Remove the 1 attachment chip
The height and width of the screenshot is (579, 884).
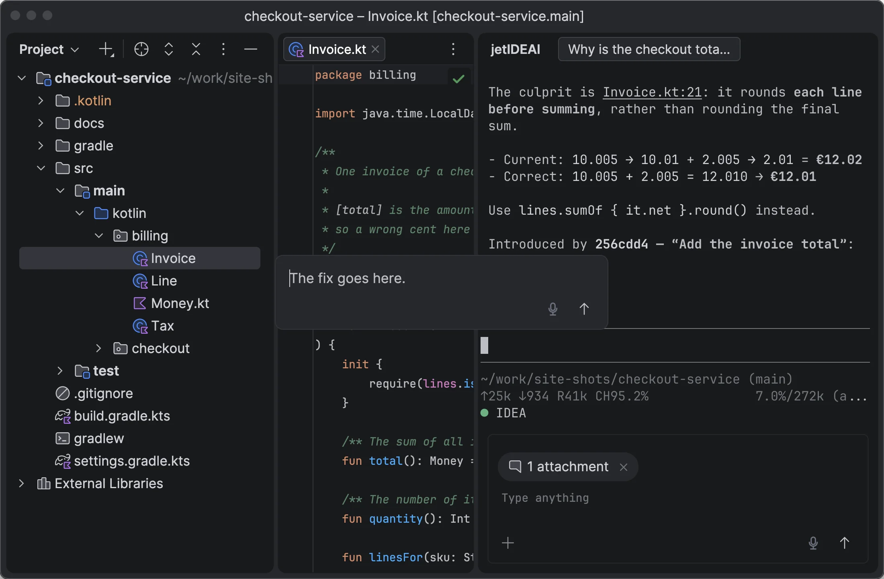(624, 467)
